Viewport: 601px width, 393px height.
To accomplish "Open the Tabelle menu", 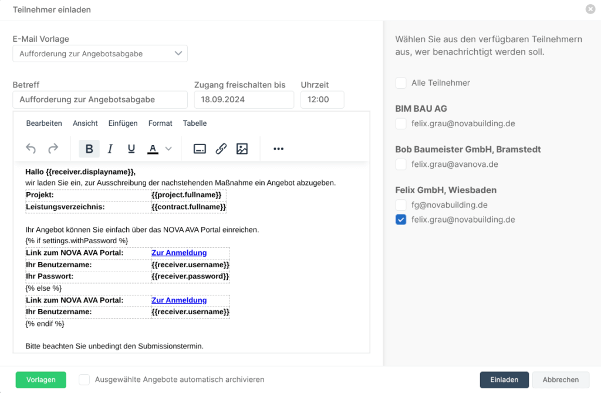I will pyautogui.click(x=195, y=123).
